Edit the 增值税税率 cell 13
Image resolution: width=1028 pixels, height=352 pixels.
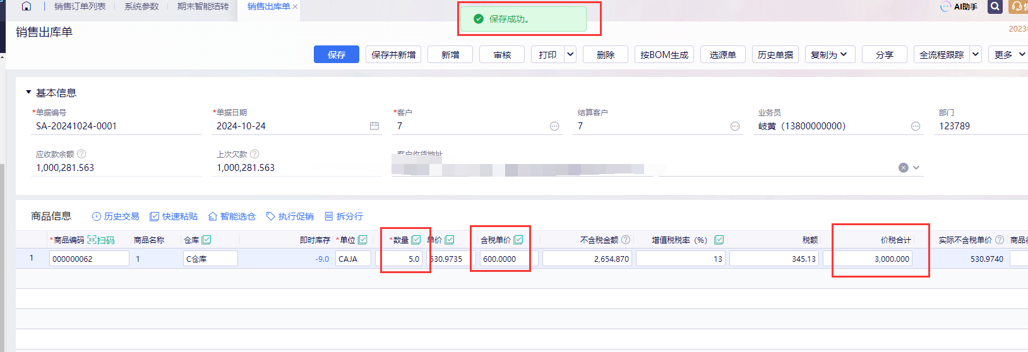pos(680,259)
